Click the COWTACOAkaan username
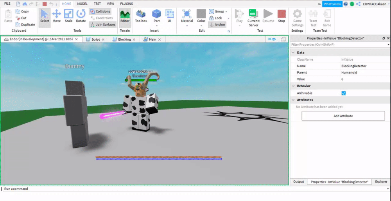The image size is (391, 201). pos(375,4)
